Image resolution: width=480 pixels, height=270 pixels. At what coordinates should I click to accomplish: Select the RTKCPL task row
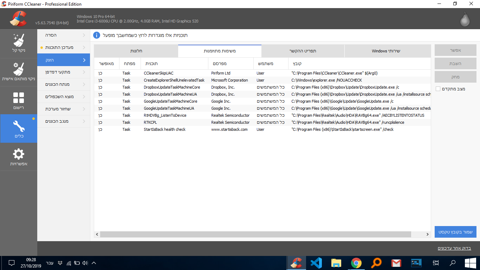point(262,122)
